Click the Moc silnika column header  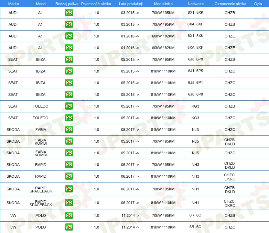163,3
